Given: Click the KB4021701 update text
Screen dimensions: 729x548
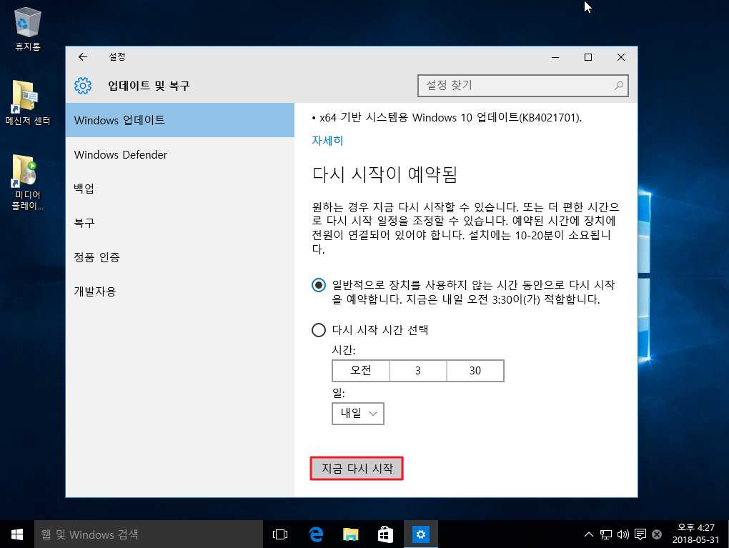Looking at the screenshot, I should coord(450,118).
